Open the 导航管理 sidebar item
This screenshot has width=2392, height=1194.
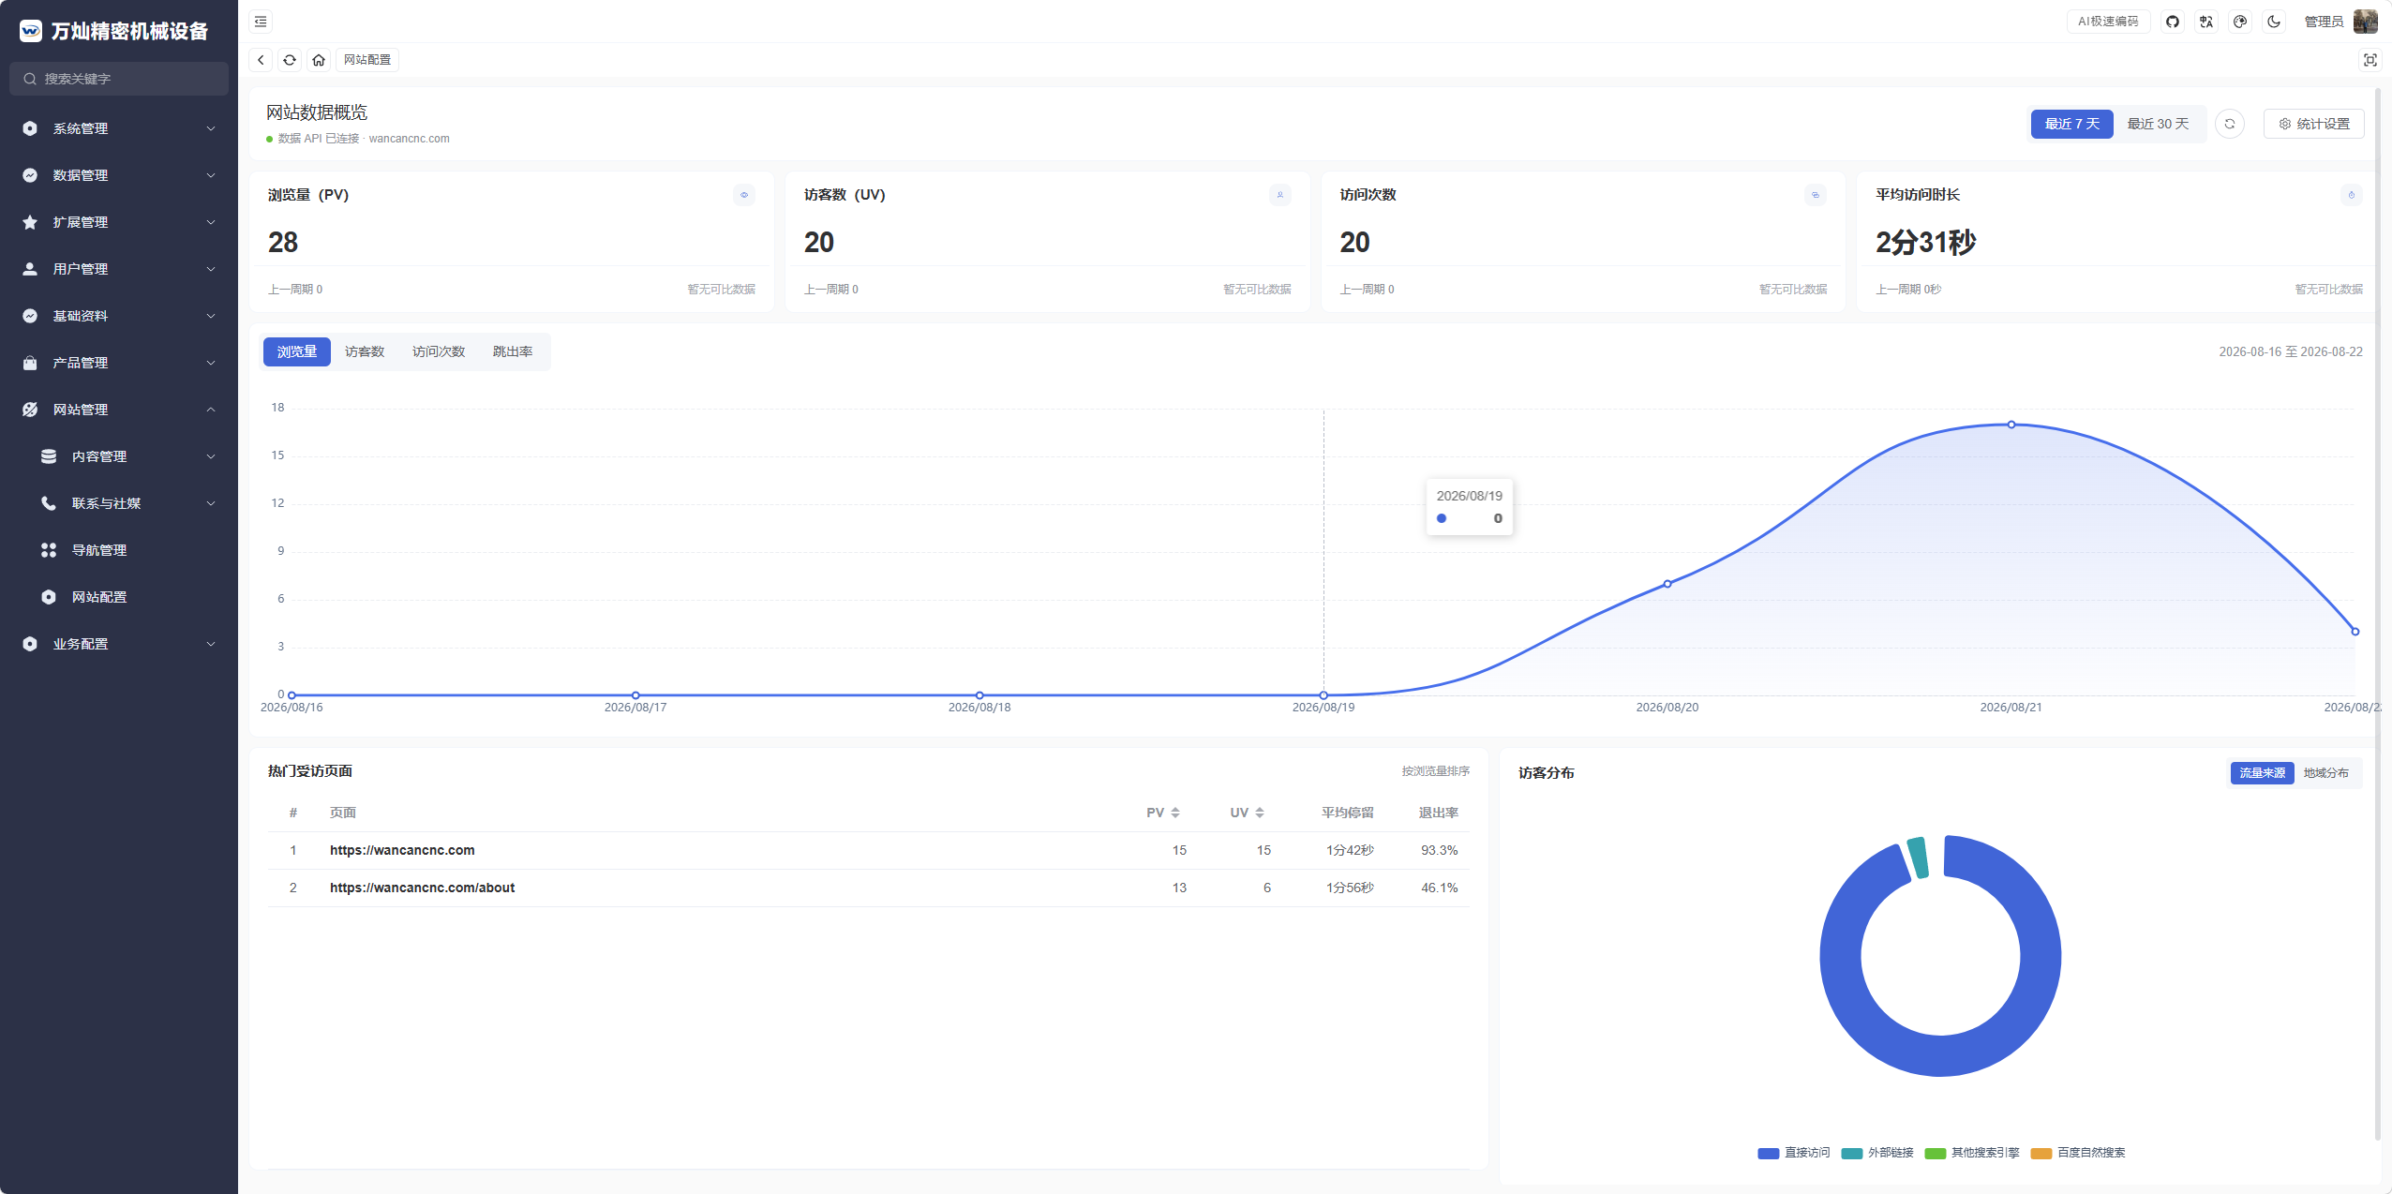pyautogui.click(x=119, y=550)
